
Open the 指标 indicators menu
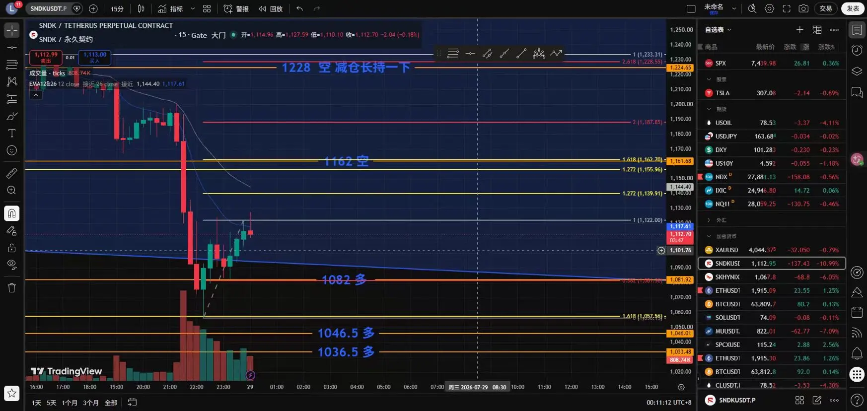click(170, 8)
